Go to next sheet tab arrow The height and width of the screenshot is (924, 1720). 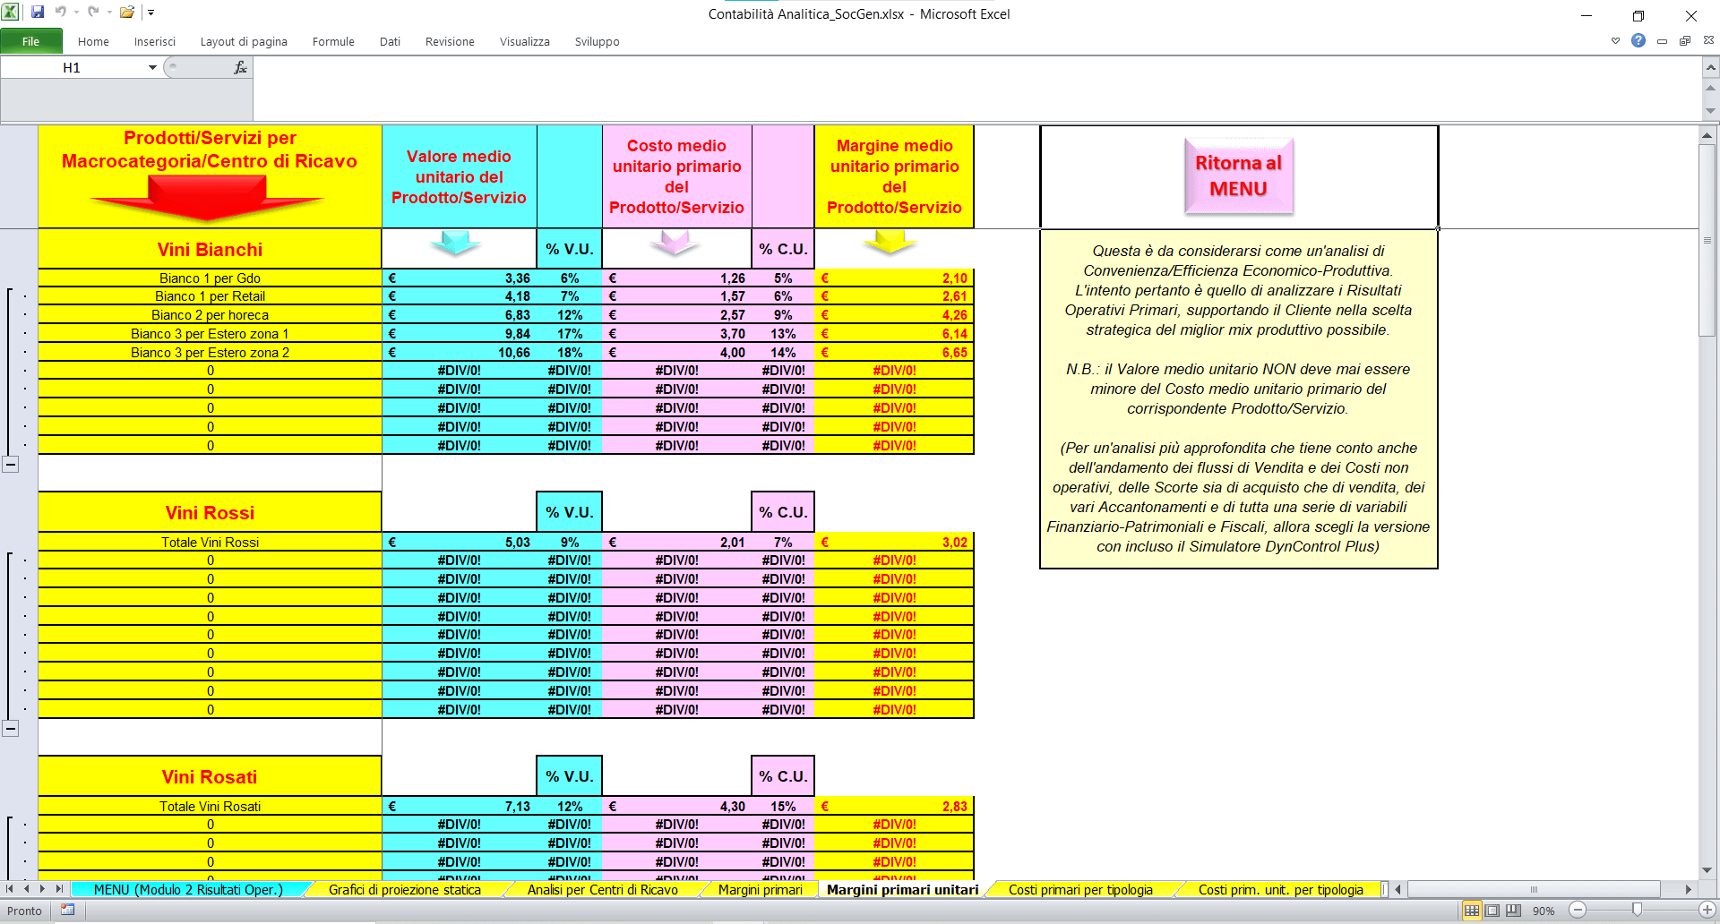coord(42,889)
